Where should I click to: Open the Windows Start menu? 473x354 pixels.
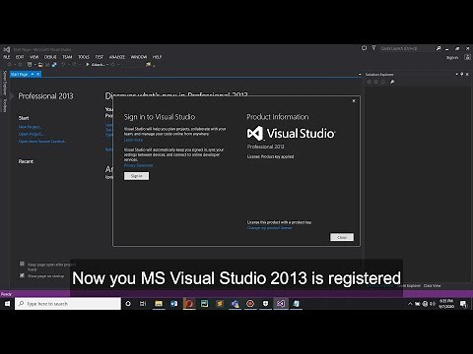click(7, 304)
